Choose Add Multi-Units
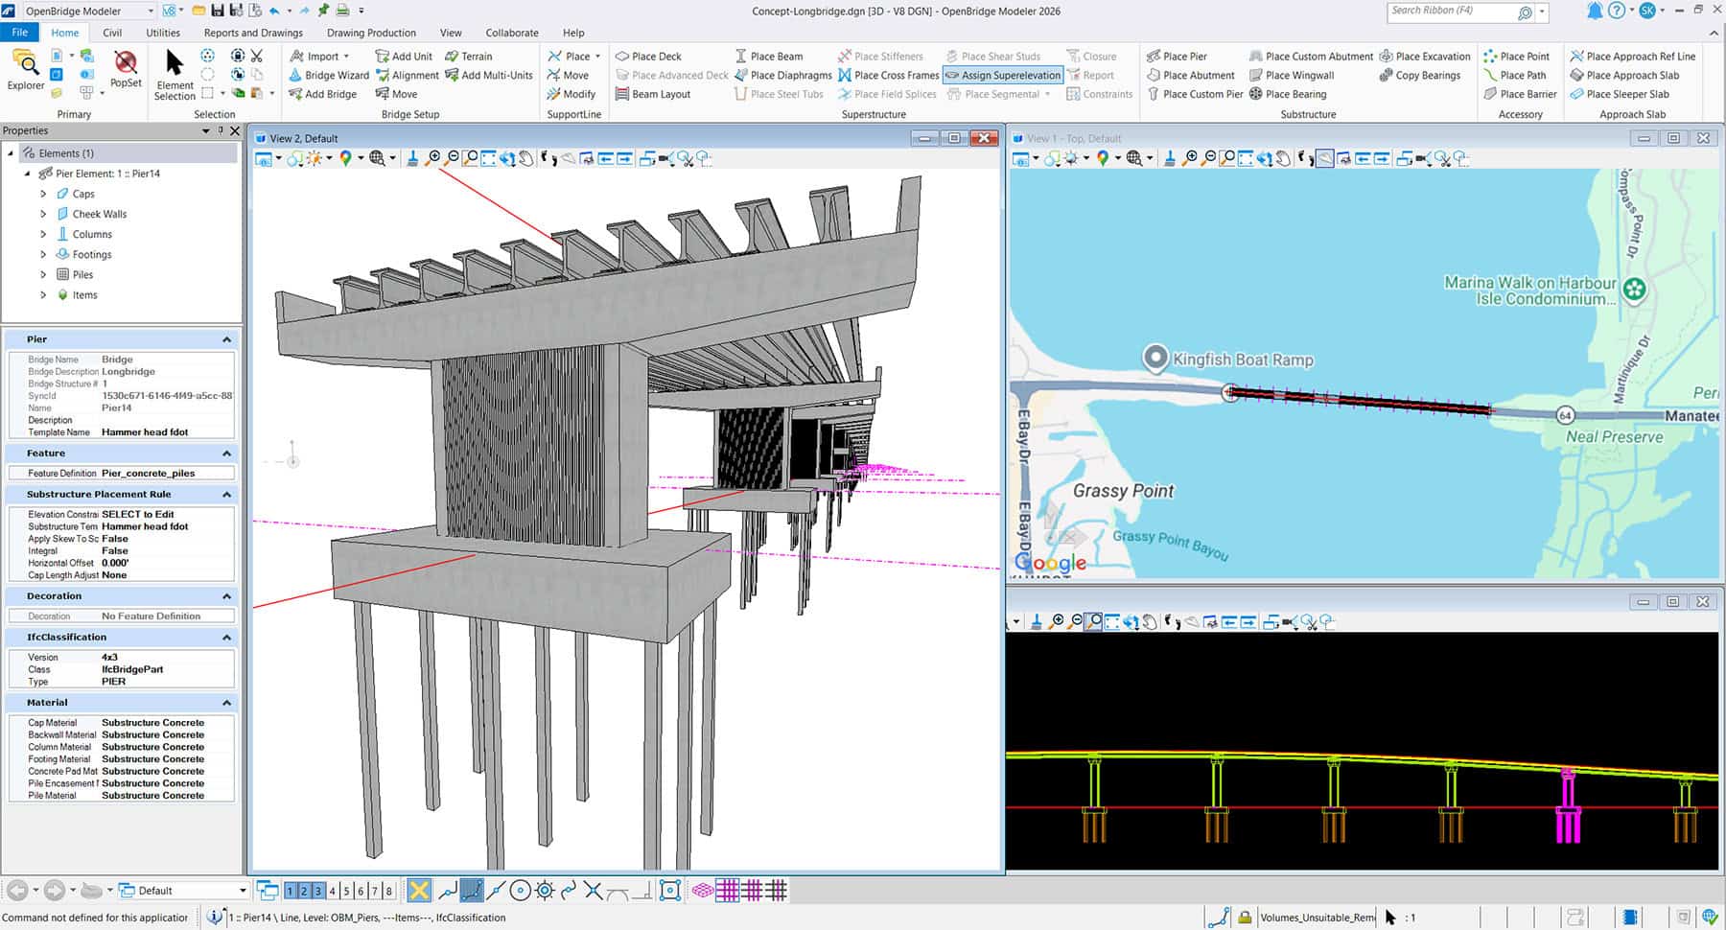Screen dimensions: 1726x930 [x=488, y=75]
